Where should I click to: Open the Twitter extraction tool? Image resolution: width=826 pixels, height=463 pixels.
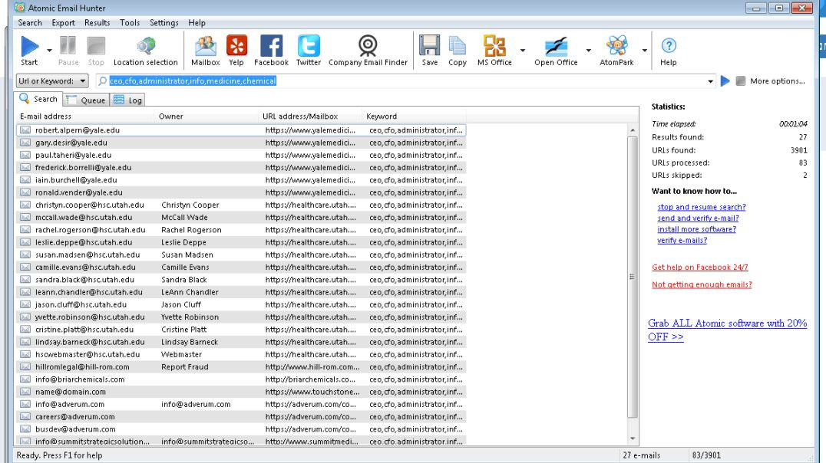pos(309,51)
